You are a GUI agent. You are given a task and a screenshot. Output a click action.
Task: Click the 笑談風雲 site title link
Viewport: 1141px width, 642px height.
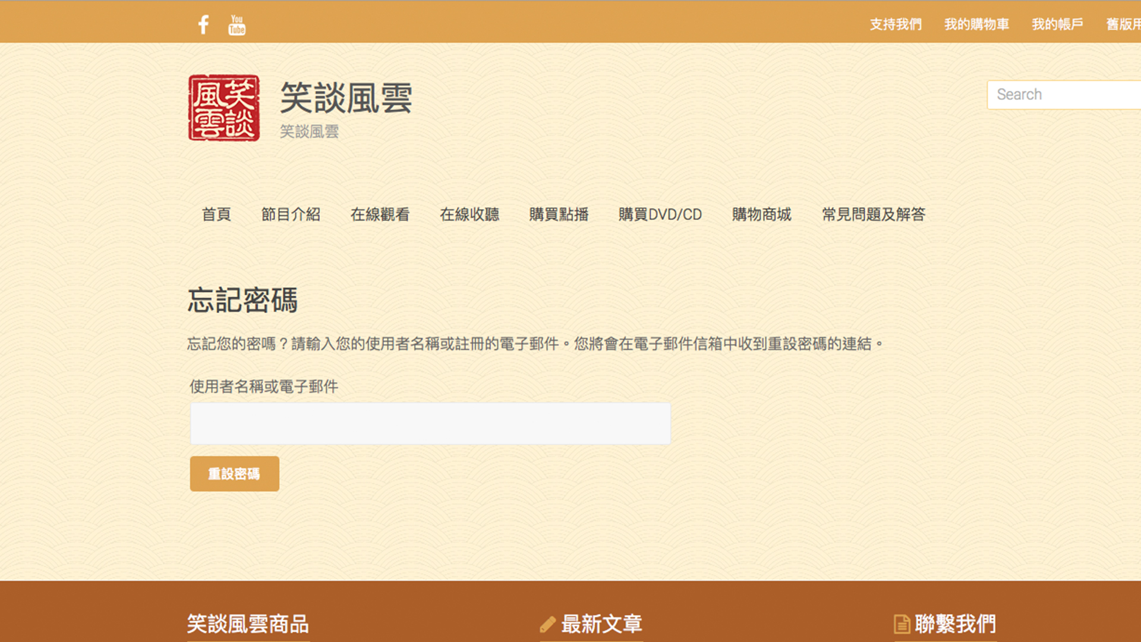point(346,98)
